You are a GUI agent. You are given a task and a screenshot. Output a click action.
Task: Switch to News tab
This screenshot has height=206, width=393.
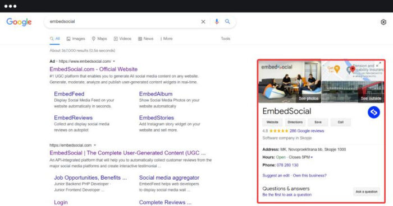[x=145, y=39]
